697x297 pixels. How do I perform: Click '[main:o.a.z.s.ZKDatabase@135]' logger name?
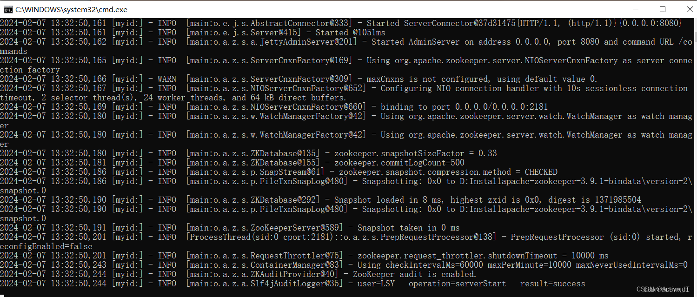[x=253, y=153]
